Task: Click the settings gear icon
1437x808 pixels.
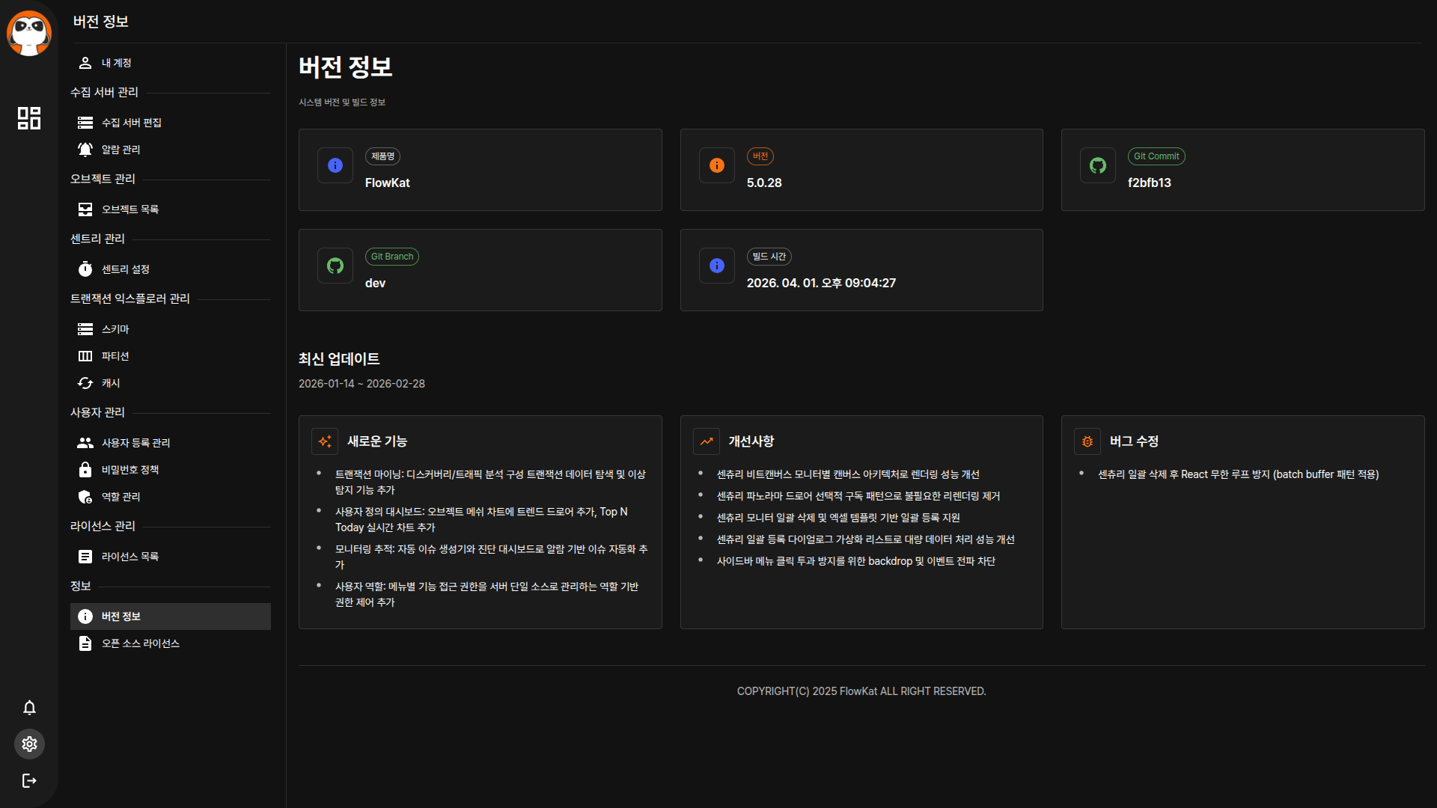Action: click(29, 744)
